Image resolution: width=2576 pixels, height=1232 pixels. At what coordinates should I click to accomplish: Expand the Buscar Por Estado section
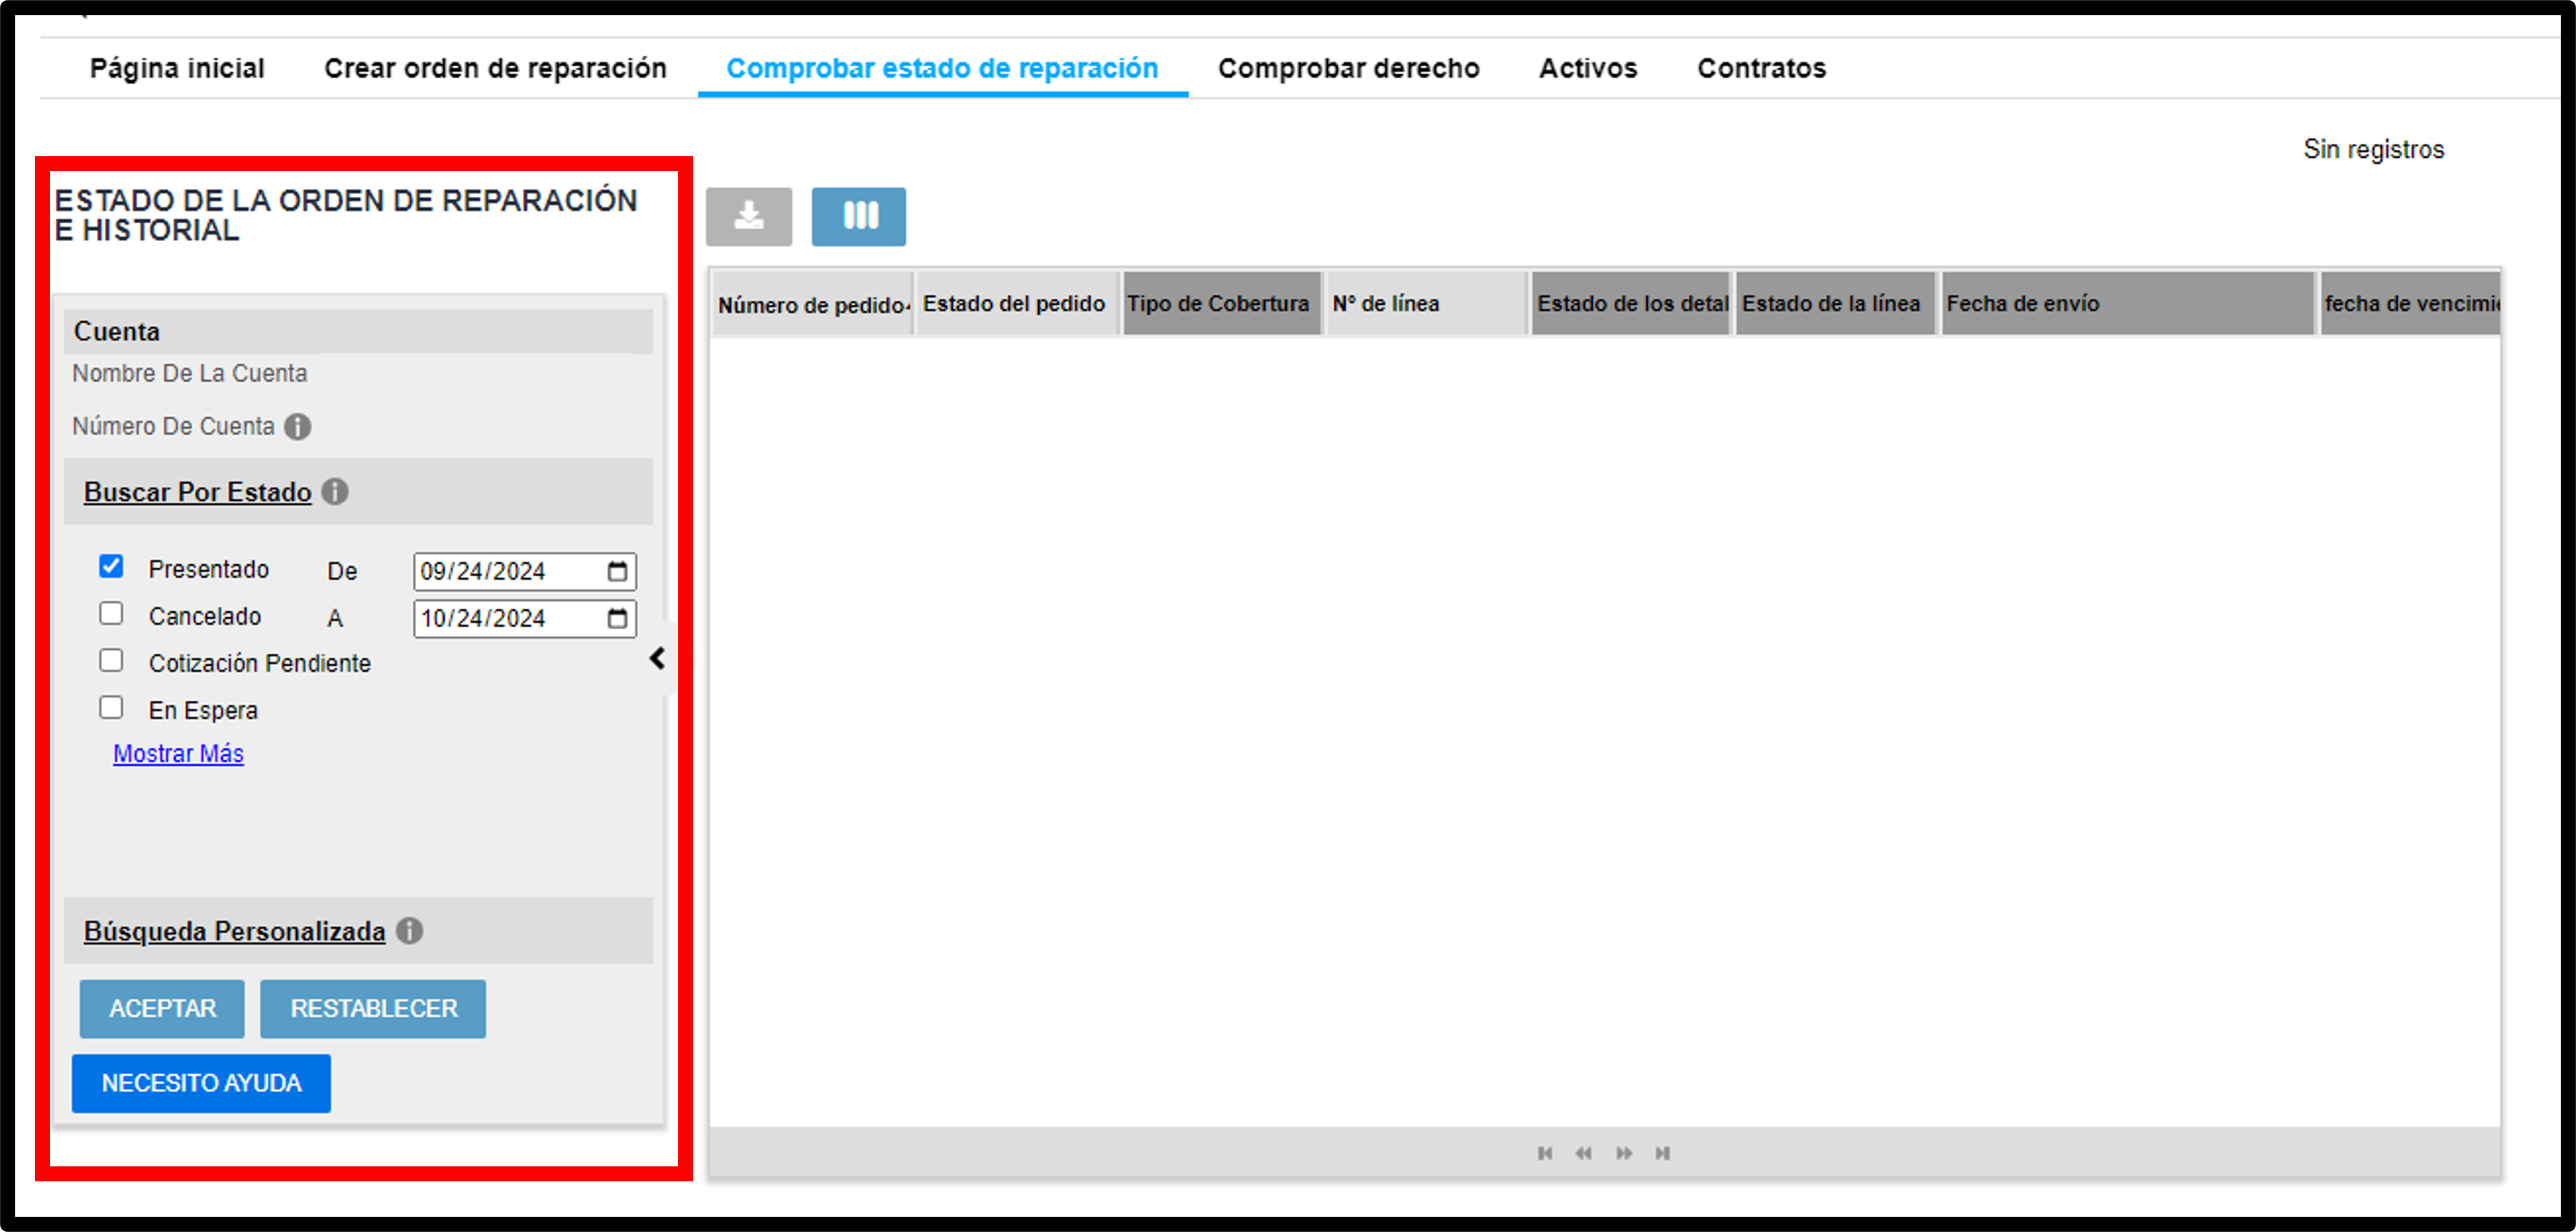(x=197, y=492)
